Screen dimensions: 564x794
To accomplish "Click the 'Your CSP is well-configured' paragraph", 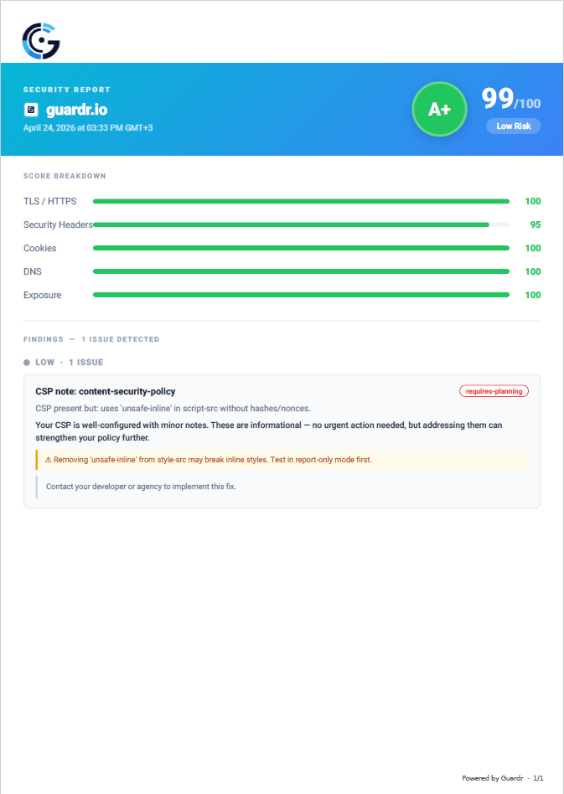I will point(269,431).
